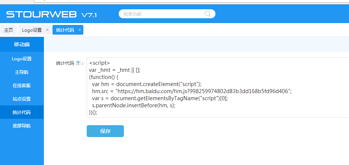Click the magnifier search icon
The width and height of the screenshot is (349, 165).
point(208,14)
